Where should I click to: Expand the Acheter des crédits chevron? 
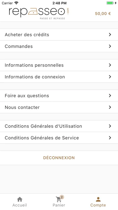[110, 35]
